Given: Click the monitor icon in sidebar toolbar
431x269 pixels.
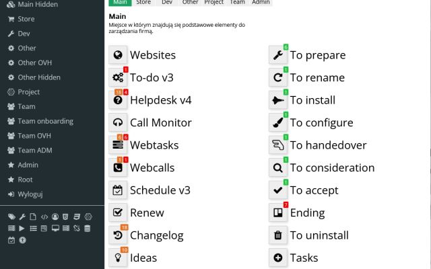Looking at the screenshot, I should 55,229.
